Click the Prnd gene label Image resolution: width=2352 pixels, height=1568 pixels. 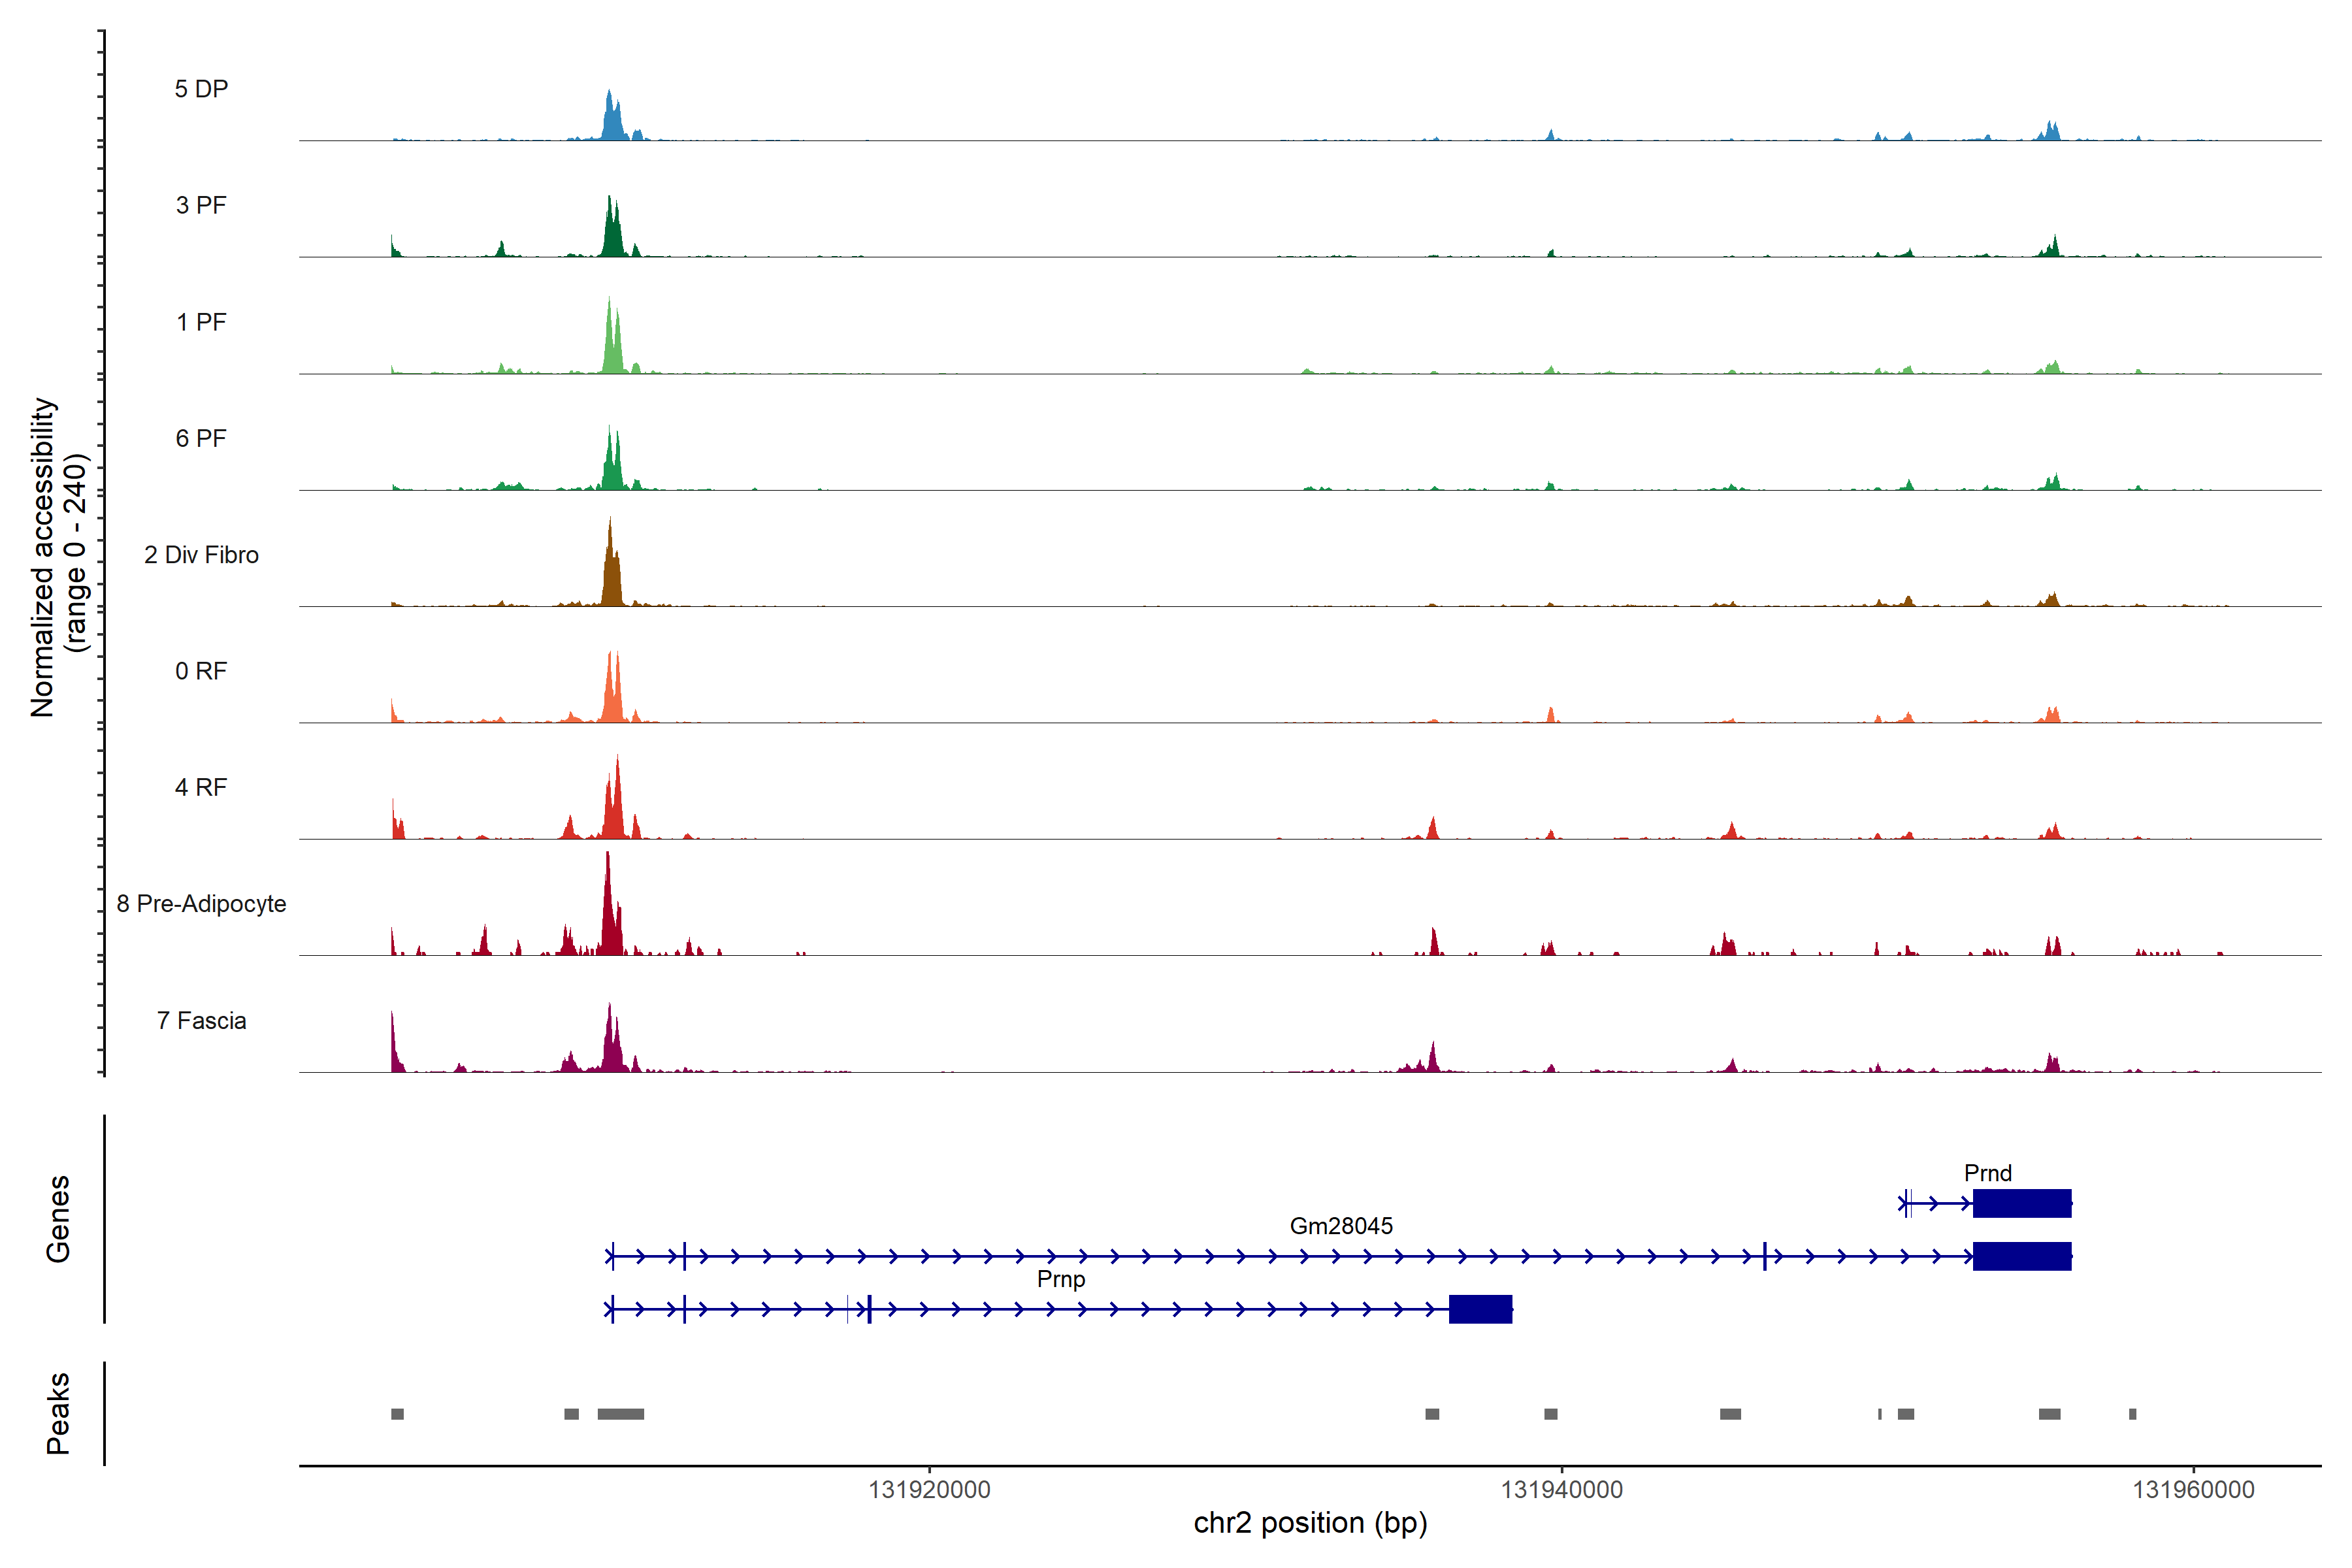pos(1987,1173)
